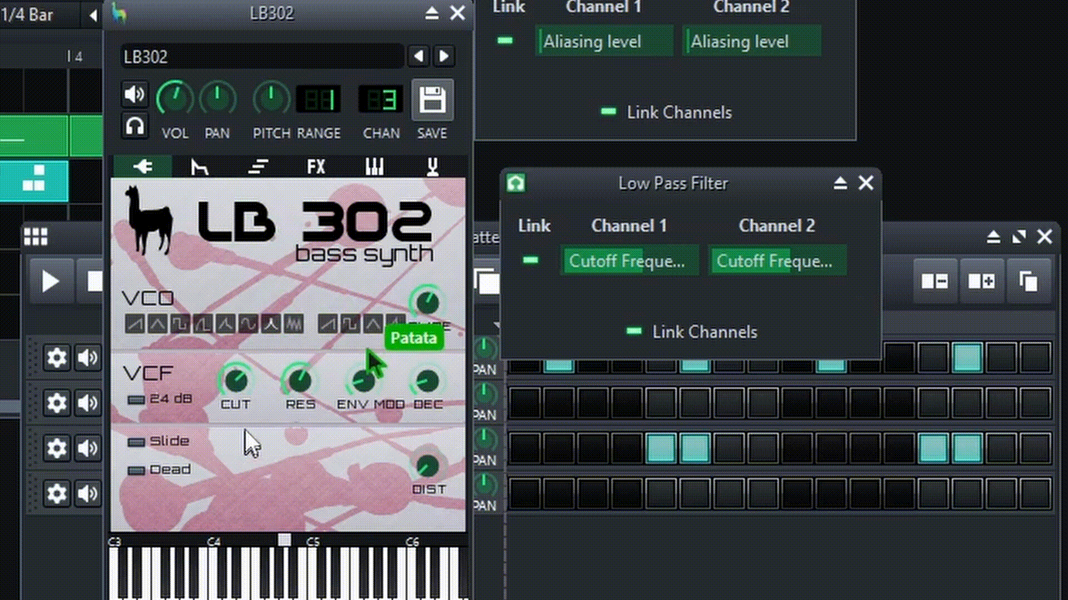1068x600 pixels.
Task: Open the envelope/LFO tab in LB302
Action: tap(200, 166)
